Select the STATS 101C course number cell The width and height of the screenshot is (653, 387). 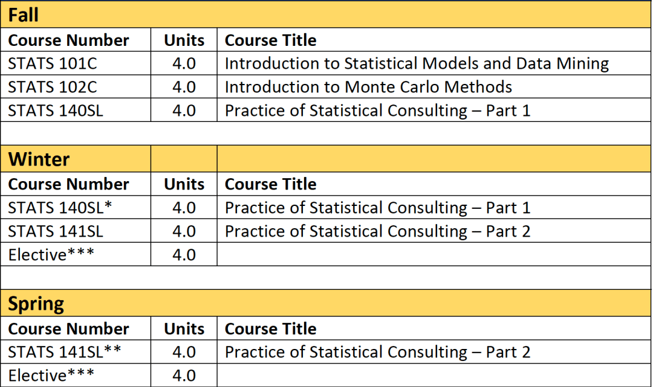click(52, 63)
